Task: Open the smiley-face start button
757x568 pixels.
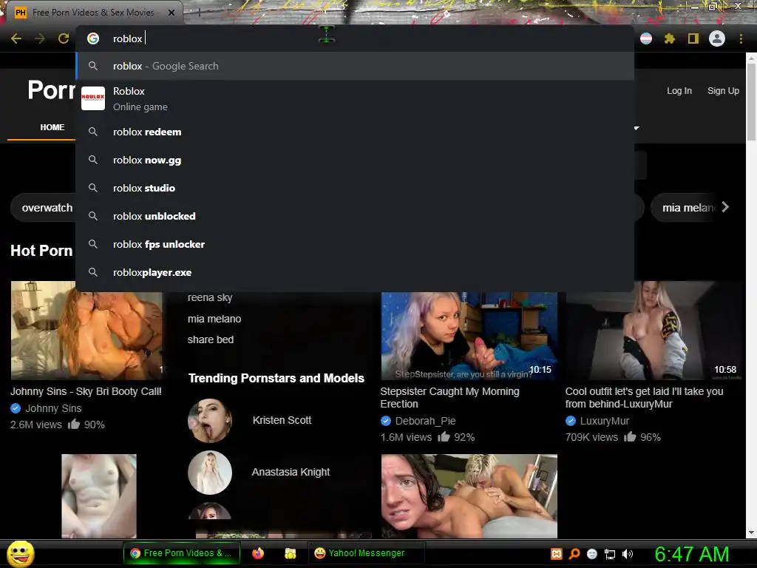Action: pyautogui.click(x=20, y=553)
